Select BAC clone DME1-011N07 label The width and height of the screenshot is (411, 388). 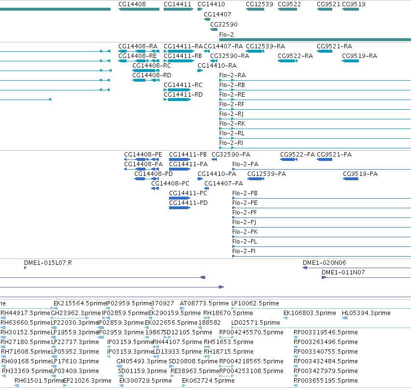tap(343, 273)
